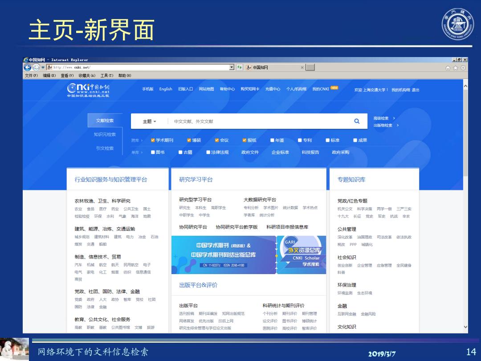The width and height of the screenshot is (481, 361).
Task: Open the 帮助中心 link
Action: point(227,89)
